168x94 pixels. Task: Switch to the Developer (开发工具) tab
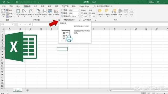65,6
